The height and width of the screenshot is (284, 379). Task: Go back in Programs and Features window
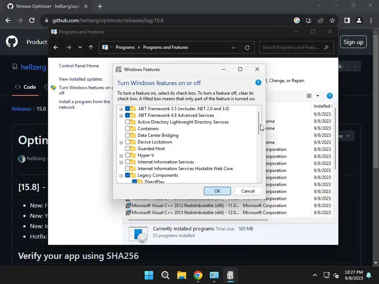(x=56, y=47)
